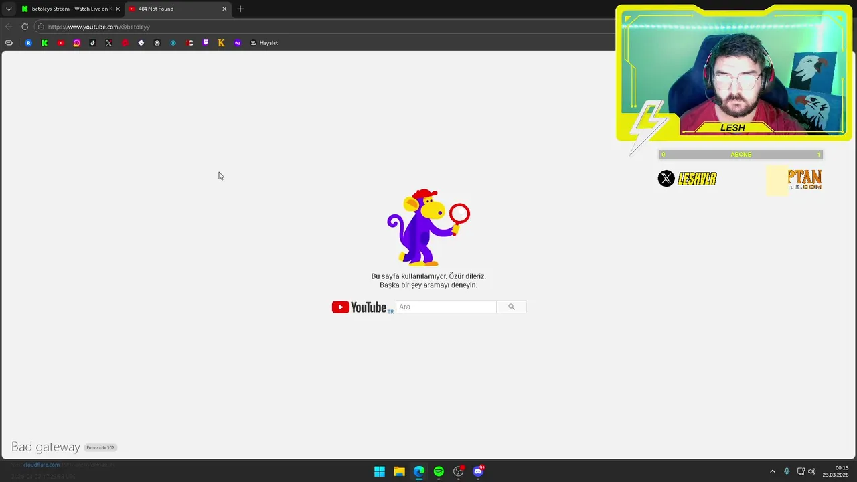Open the gamepad bookmark icon

(9, 43)
